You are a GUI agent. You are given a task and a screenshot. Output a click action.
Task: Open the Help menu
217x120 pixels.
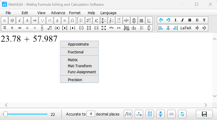[91, 13]
